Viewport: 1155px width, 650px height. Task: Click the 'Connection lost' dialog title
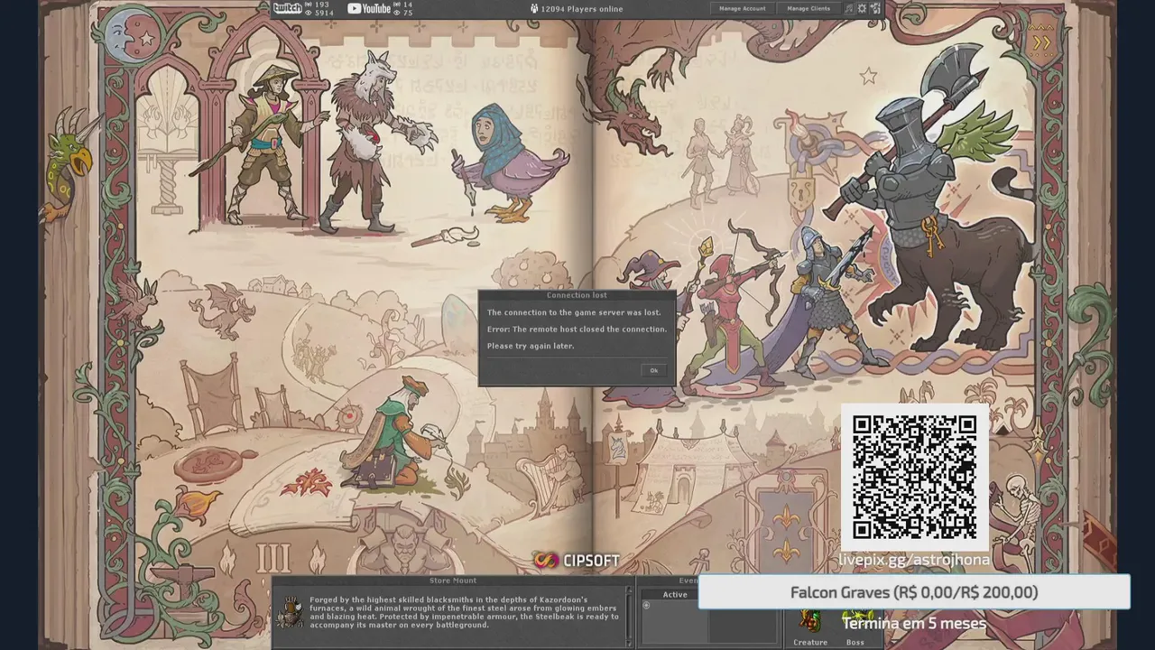coord(577,295)
